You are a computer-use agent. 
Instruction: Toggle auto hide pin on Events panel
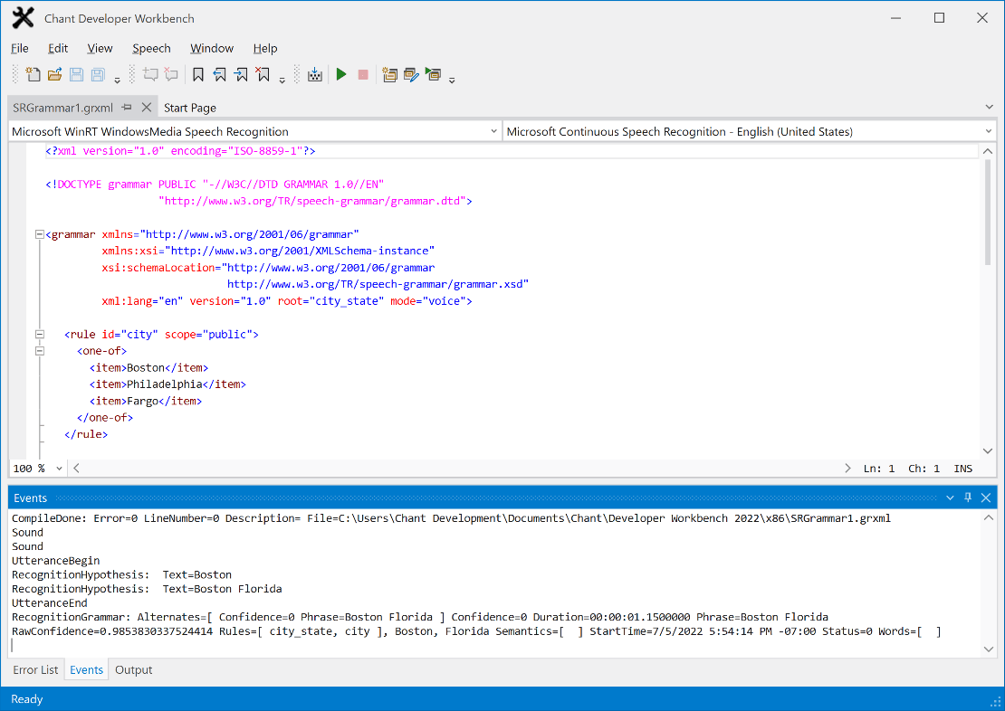(x=968, y=498)
